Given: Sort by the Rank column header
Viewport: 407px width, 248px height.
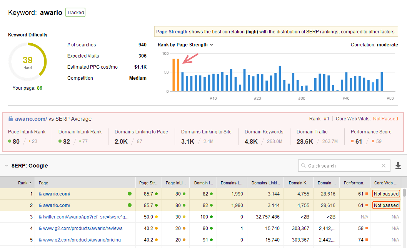Looking at the screenshot, I should (x=17, y=183).
